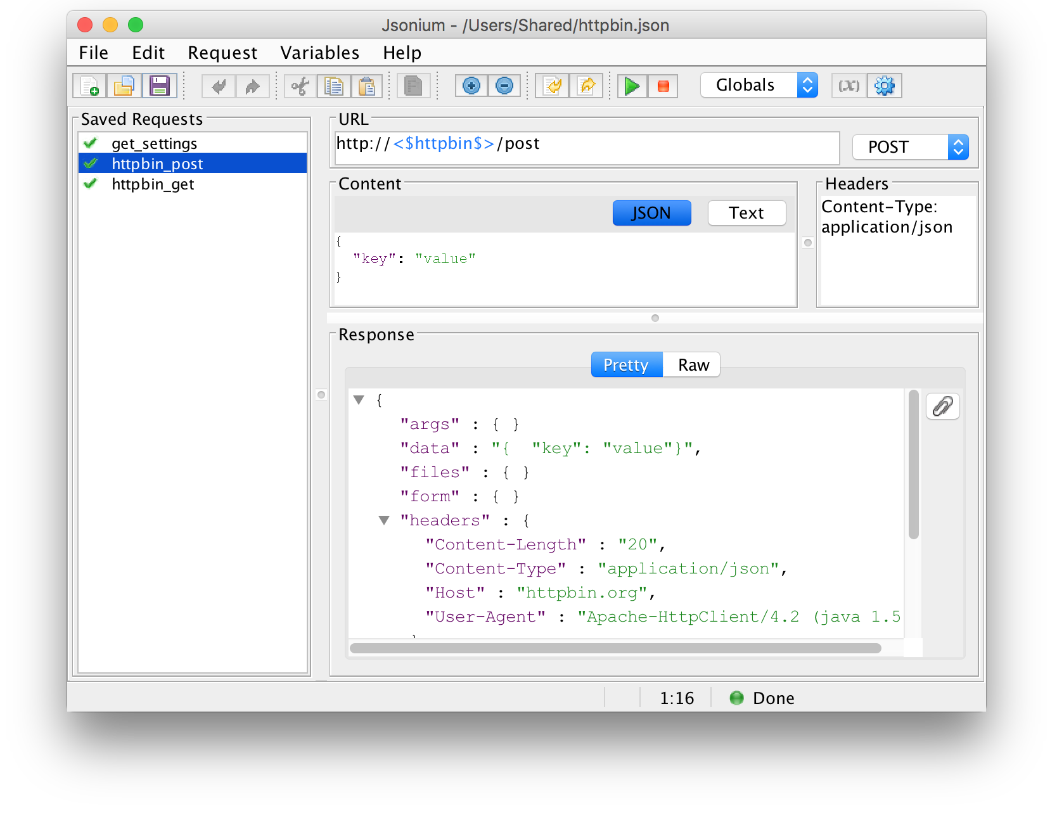
Task: Open the Globals environment dropdown
Action: (x=759, y=85)
